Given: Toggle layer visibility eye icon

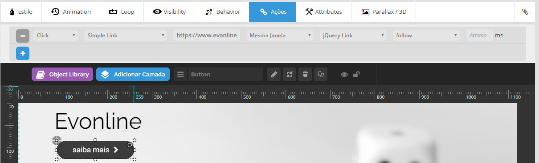Looking at the screenshot, I should click(x=344, y=74).
